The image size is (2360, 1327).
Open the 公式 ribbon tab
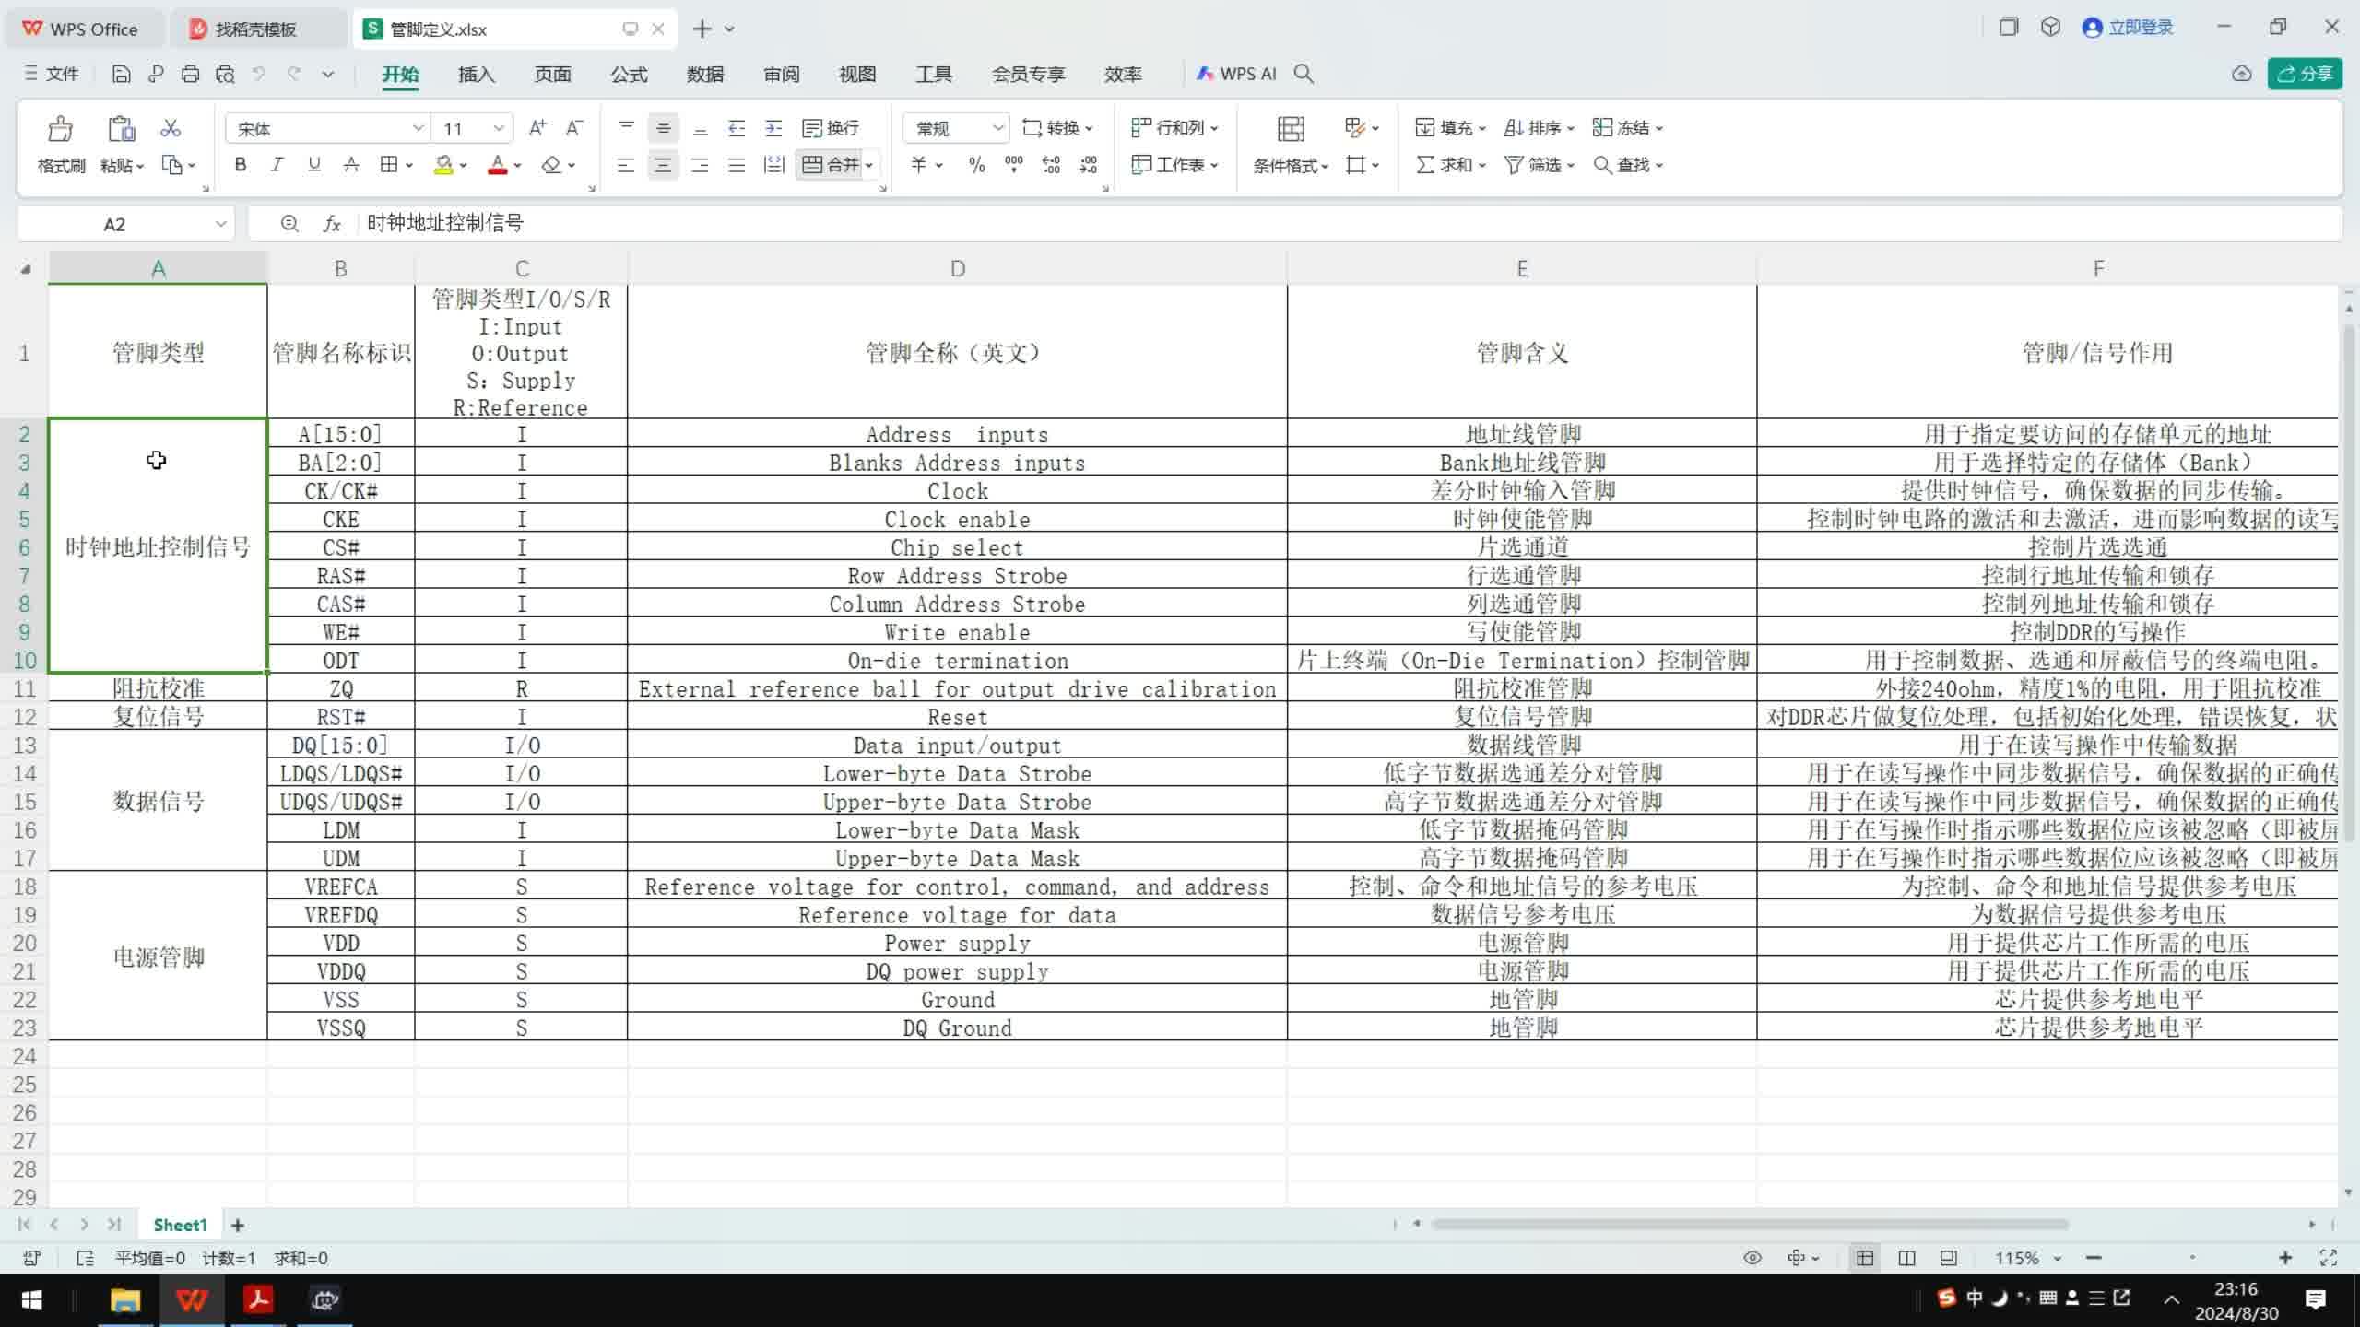coord(629,74)
